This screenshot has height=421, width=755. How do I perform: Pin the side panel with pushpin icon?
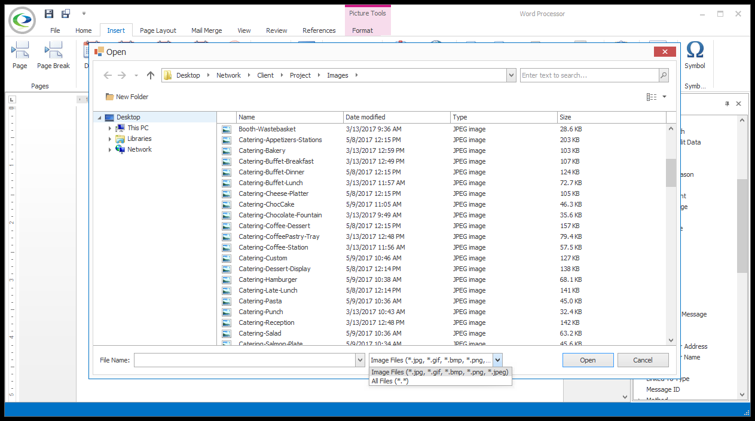728,104
